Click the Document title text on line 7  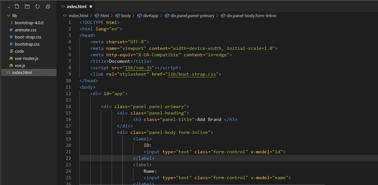[120, 61]
